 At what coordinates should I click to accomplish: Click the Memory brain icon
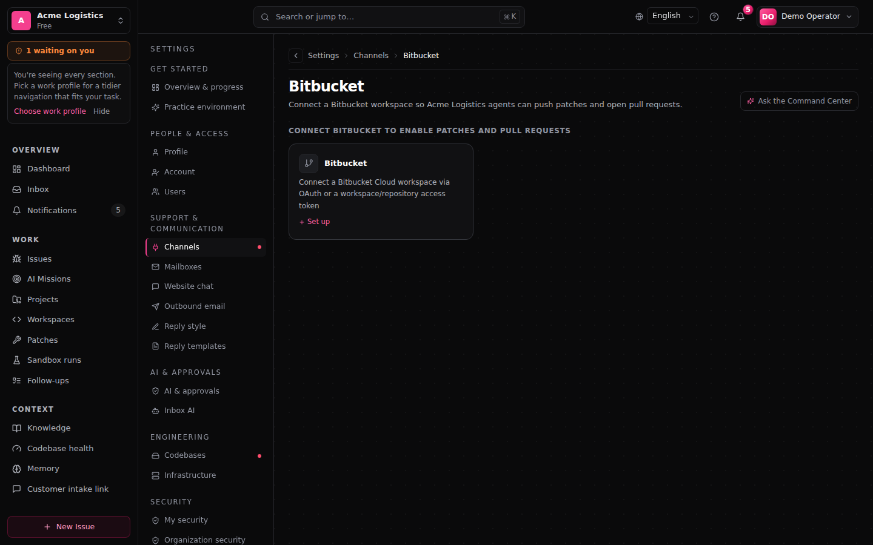click(x=17, y=469)
